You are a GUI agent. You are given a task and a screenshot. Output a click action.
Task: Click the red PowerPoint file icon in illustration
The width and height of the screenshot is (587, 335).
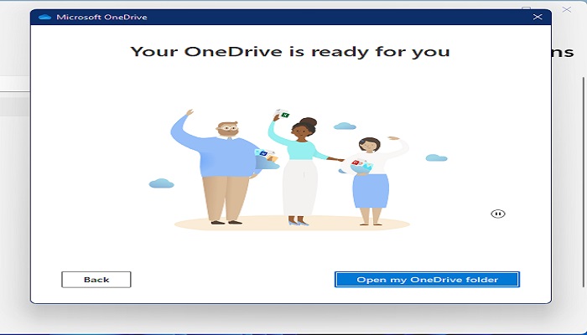coord(356,163)
